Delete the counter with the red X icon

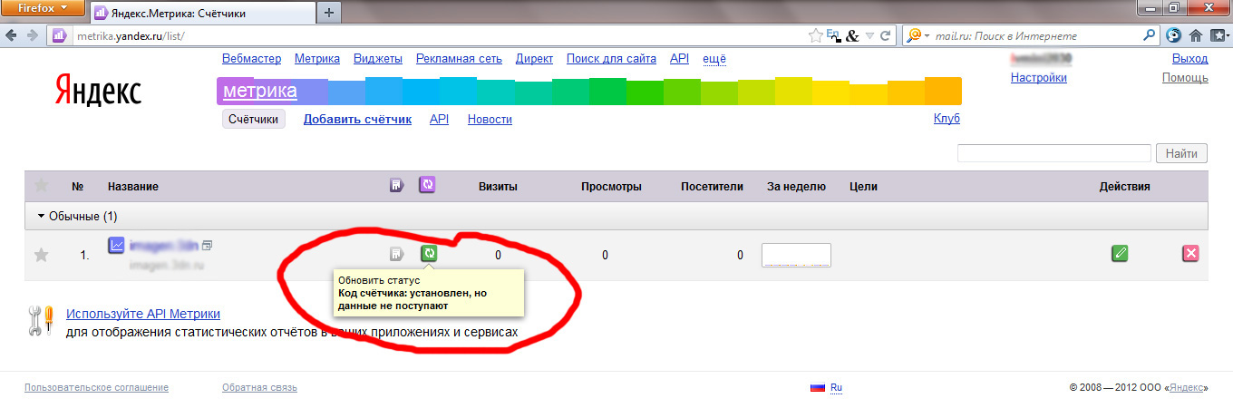click(1190, 254)
